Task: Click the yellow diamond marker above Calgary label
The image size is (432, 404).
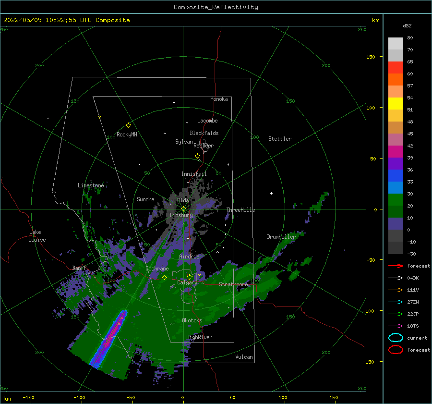Action: [x=190, y=277]
